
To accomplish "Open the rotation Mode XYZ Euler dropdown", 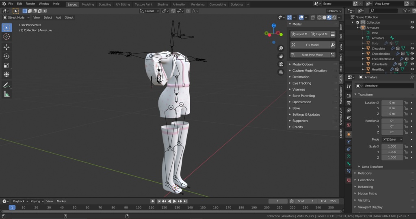I will pyautogui.click(x=392, y=139).
